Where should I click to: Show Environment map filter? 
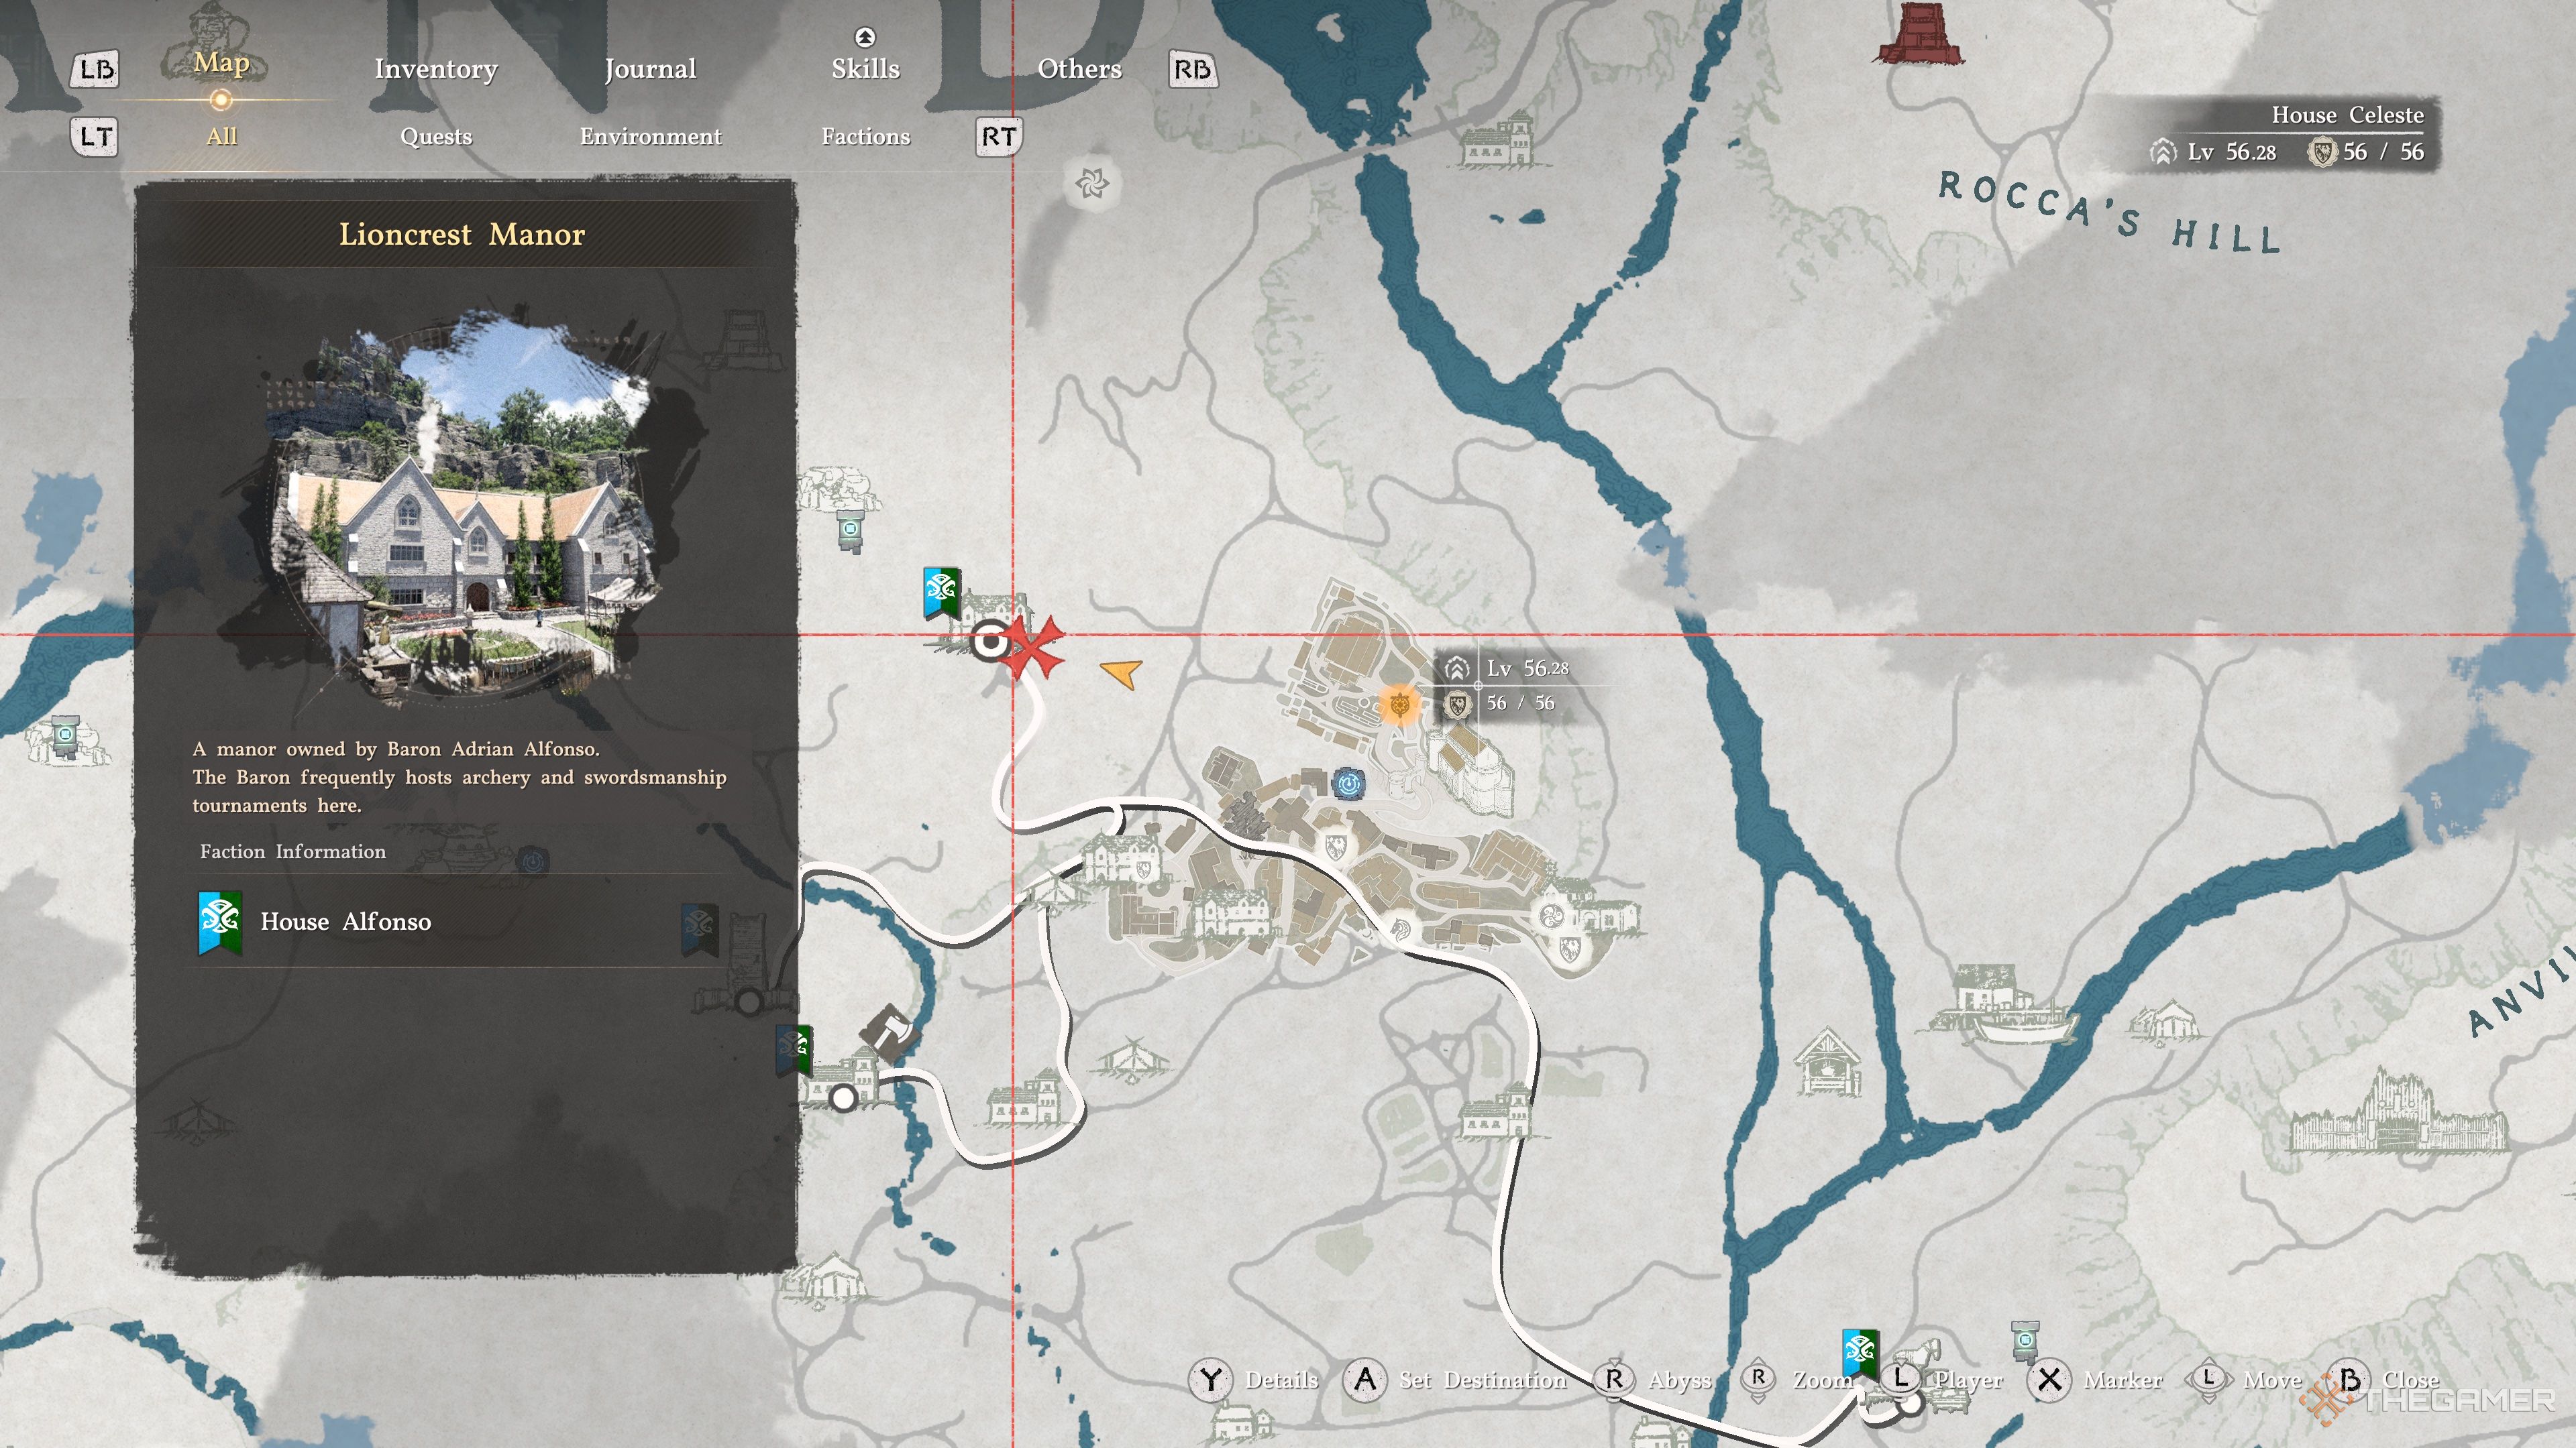tap(650, 137)
